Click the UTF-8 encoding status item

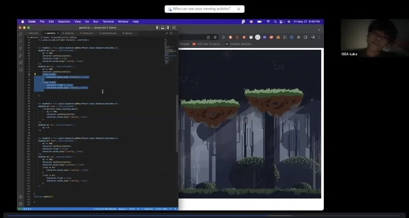tap(132, 209)
